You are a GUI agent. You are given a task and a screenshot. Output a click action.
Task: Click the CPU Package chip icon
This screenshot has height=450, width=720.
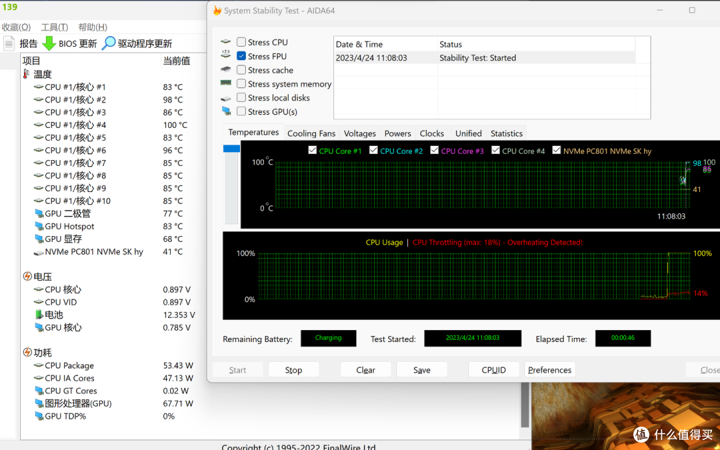(39, 365)
